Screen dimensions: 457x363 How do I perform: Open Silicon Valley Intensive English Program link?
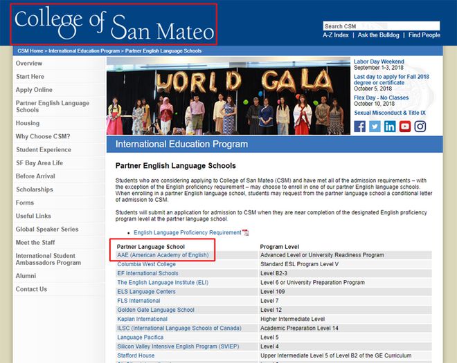click(178, 346)
